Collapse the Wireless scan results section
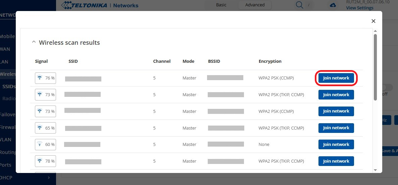Screen dimensions: 398x185 34,42
